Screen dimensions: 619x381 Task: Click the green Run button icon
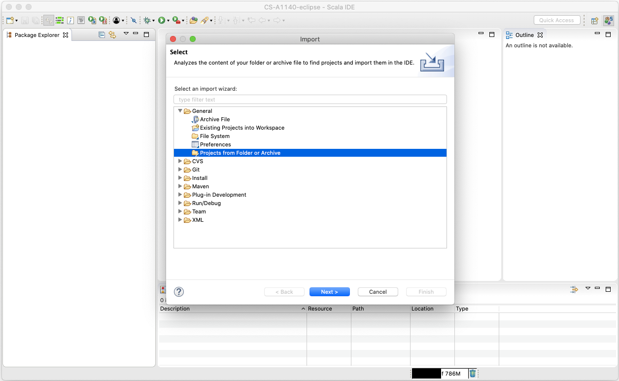click(161, 20)
